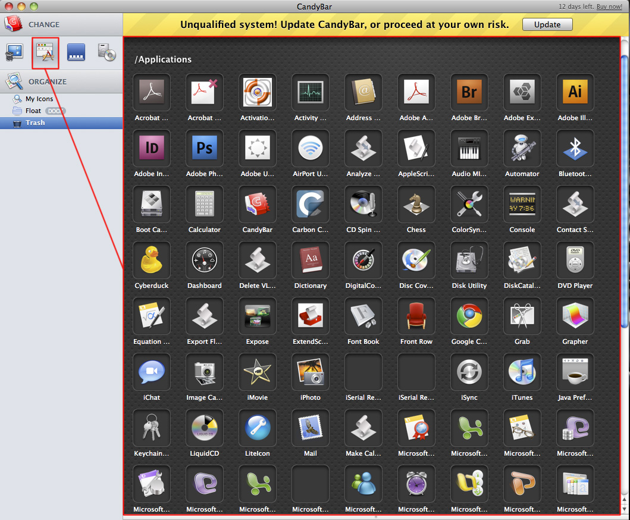Select the Carbon Copy Cloner icon
The width and height of the screenshot is (630, 520).
[x=310, y=203]
